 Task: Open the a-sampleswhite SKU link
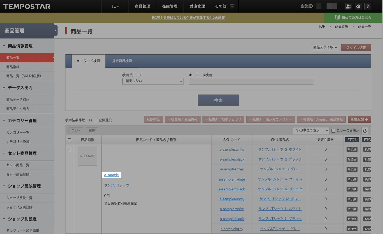pyautogui.click(x=232, y=149)
